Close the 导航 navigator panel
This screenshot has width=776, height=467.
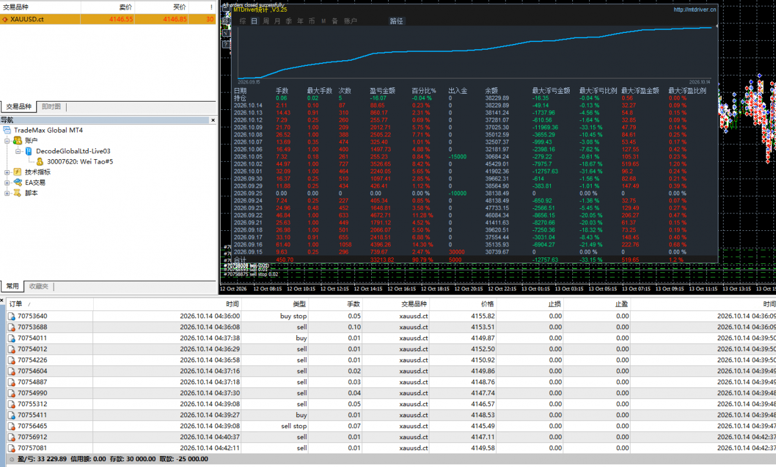coord(213,120)
